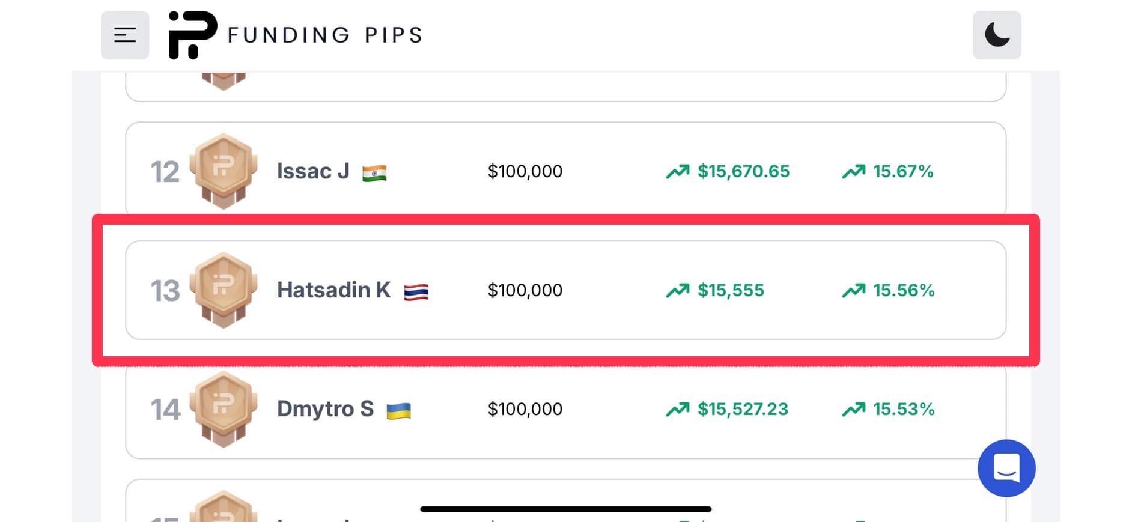Select trader name Issac J
This screenshot has width=1132, height=522.
313,171
